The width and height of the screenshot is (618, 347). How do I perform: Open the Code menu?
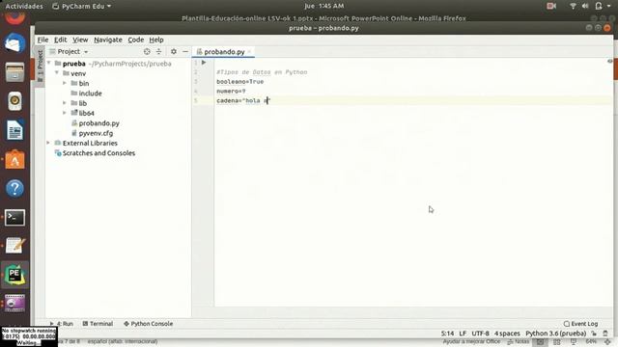(135, 40)
